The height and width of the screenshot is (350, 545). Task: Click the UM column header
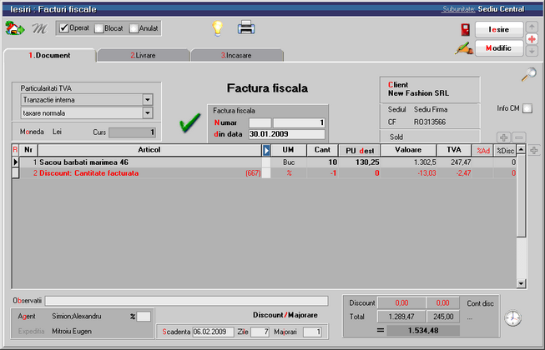288,150
